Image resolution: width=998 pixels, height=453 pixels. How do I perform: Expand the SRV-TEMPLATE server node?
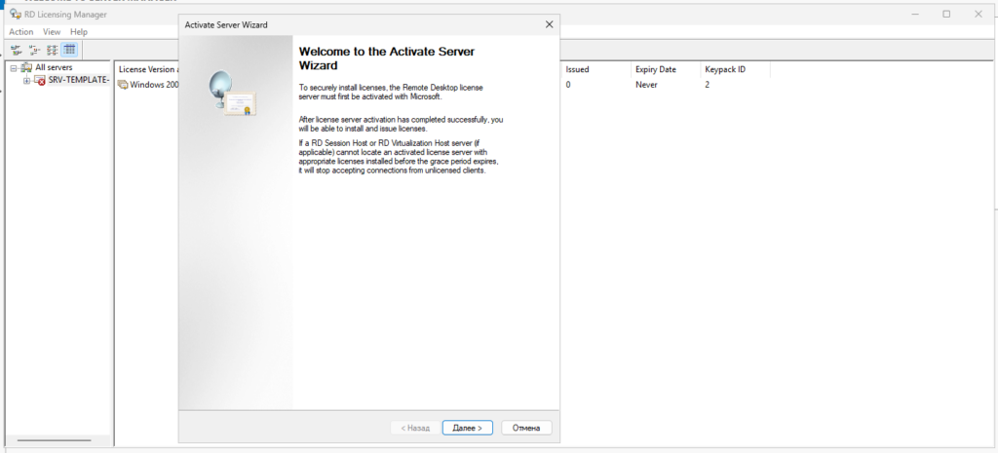click(26, 80)
